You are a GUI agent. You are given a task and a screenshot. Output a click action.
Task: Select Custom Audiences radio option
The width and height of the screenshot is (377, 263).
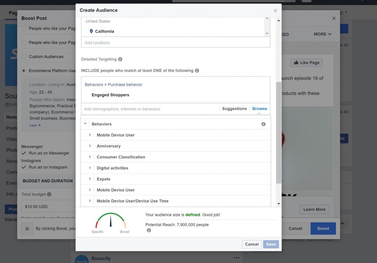pyautogui.click(x=24, y=57)
